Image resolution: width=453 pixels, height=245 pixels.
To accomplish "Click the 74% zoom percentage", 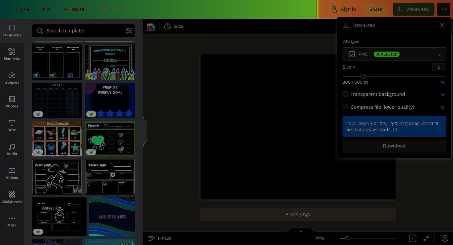I will [320, 238].
